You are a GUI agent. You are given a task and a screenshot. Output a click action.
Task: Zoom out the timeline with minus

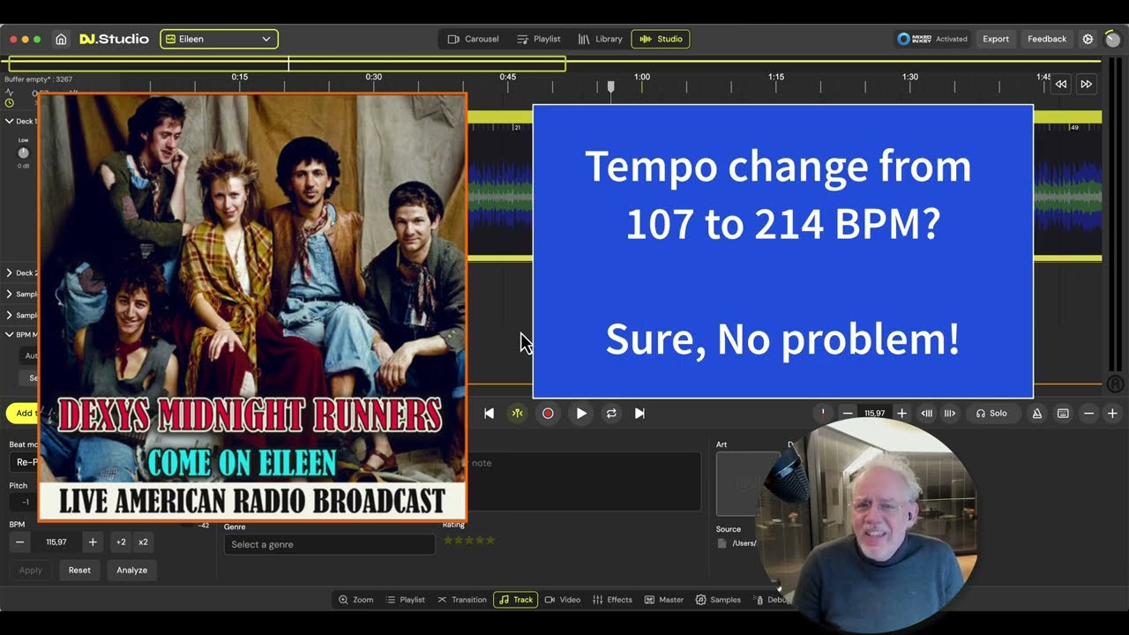pyautogui.click(x=1088, y=413)
